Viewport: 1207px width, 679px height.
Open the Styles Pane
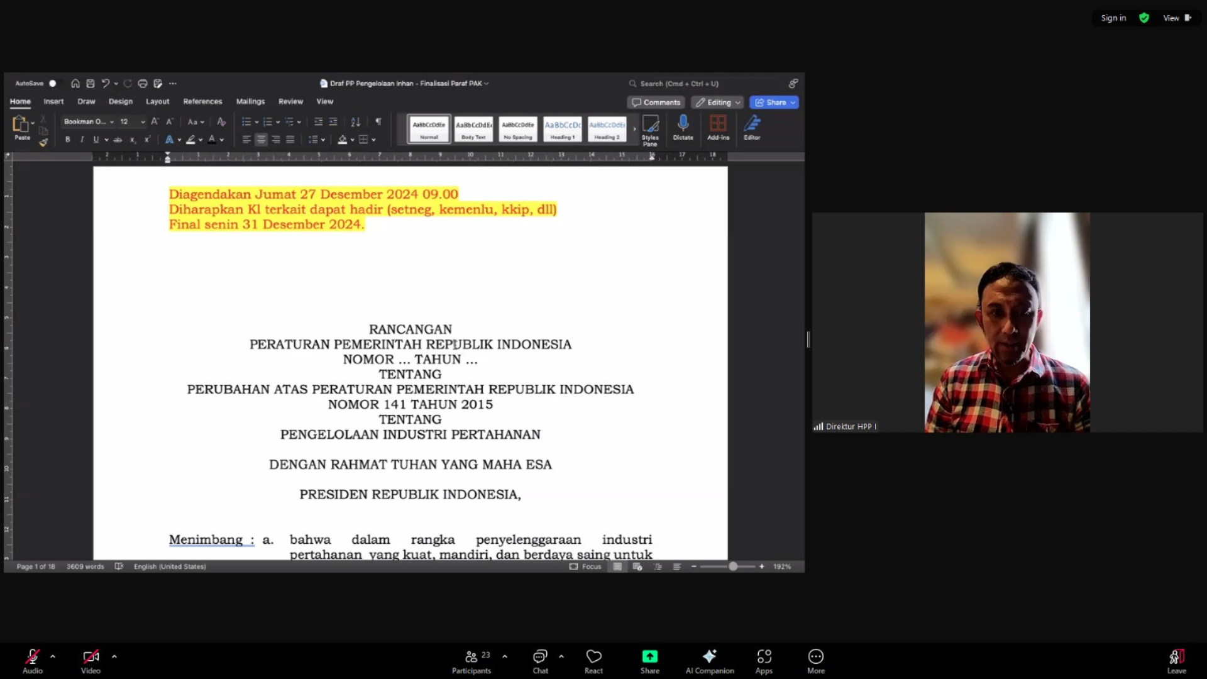(x=650, y=130)
